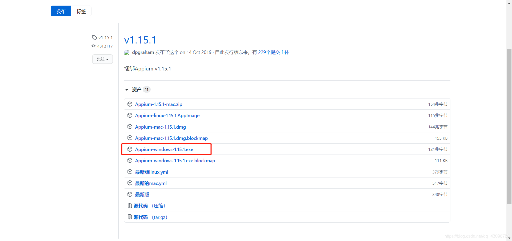Click the 111 KB size text

coord(441,161)
